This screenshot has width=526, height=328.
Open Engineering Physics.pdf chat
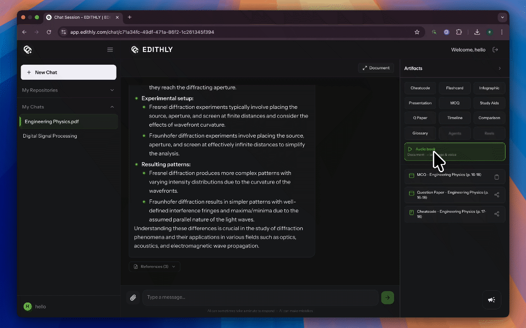pyautogui.click(x=68, y=122)
